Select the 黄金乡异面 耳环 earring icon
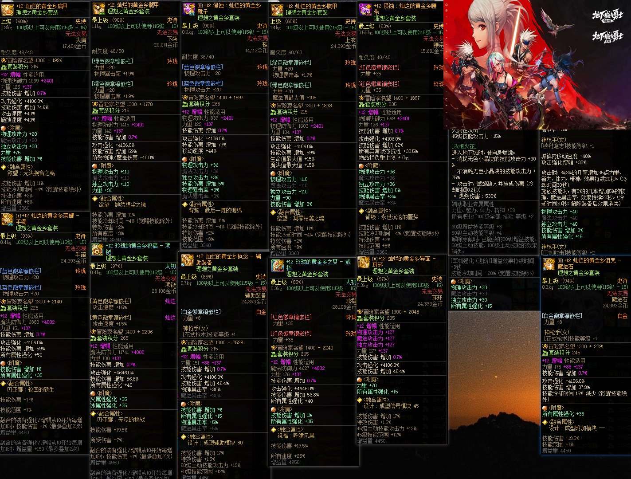Image resolution: width=631 pixels, height=479 pixels. point(364,262)
